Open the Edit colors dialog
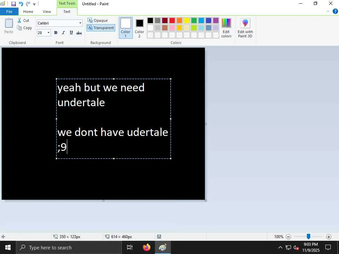Viewport: 339px width, 254px height. click(226, 28)
